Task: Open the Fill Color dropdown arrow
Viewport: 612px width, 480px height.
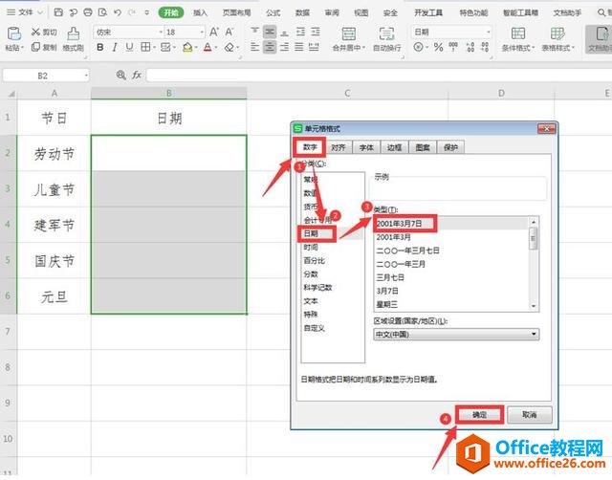Action: coord(196,48)
